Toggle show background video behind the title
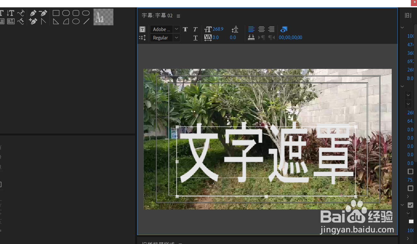This screenshot has width=417, height=244. (283, 29)
